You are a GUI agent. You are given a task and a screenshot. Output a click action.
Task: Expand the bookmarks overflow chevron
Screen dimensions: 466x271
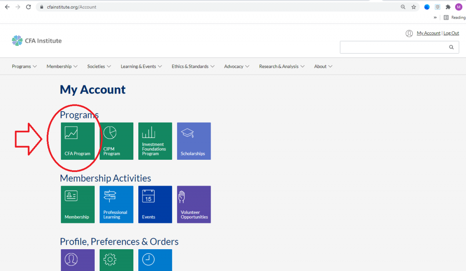tap(435, 18)
